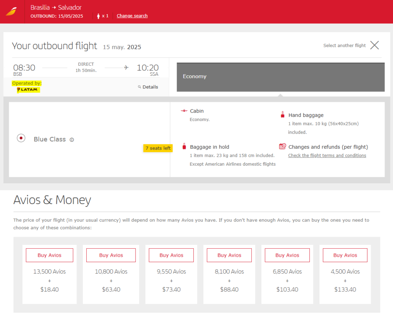
Task: Open Check the flight terms and conditions
Action: [327, 156]
